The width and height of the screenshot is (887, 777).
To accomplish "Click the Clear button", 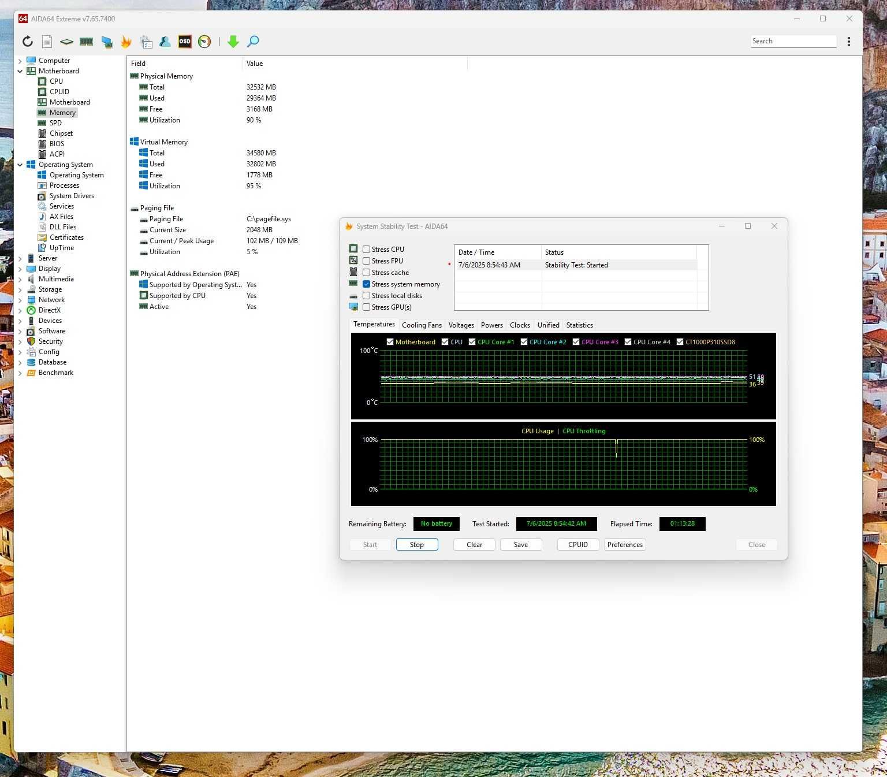I will click(474, 545).
